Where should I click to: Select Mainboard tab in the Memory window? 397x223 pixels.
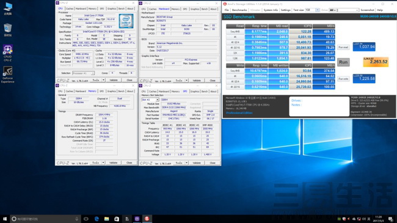click(81, 91)
